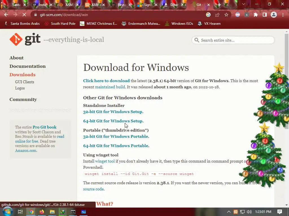Open Endermanch Malwa... bookmark
The height and width of the screenshot is (216, 289).
141,24
